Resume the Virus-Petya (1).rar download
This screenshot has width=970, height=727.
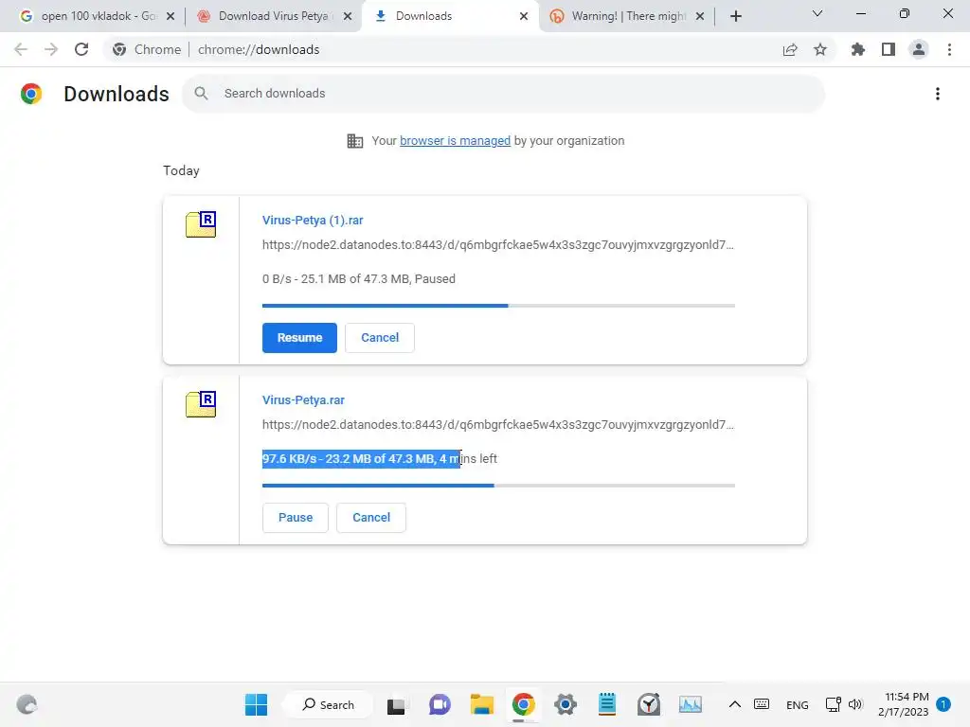[x=299, y=338]
